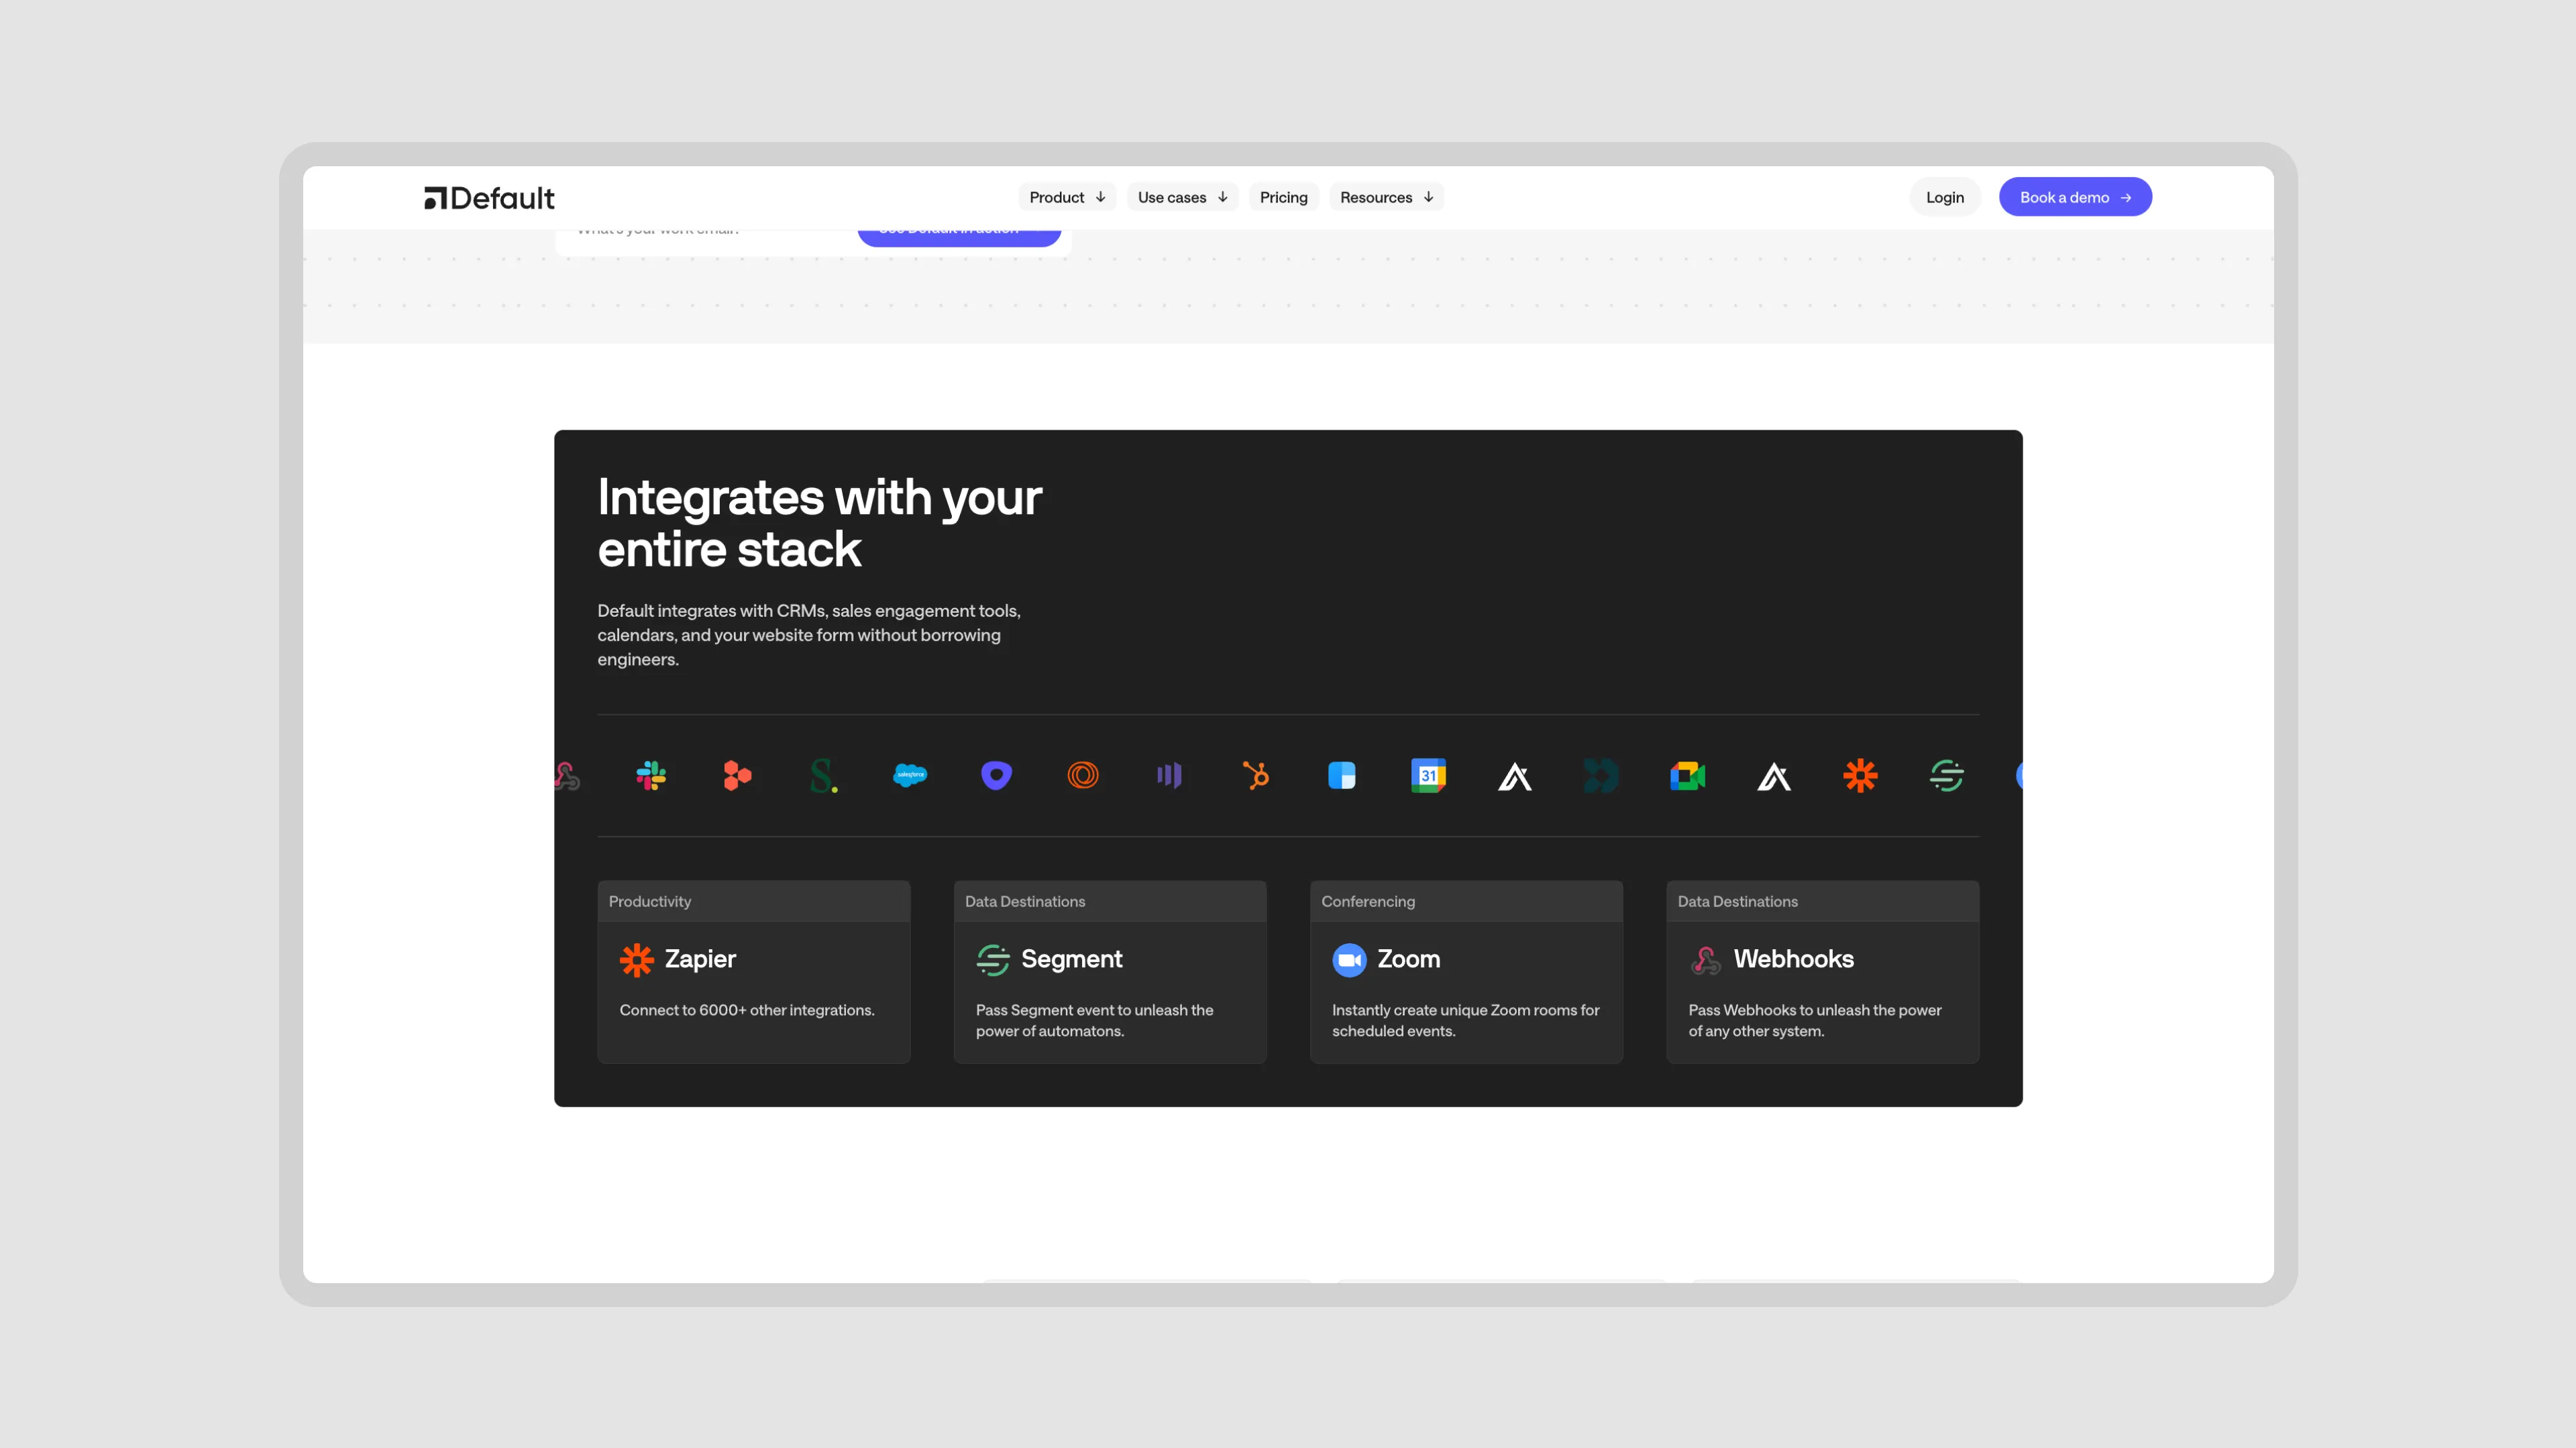
Task: Click the Google Meet icon
Action: (x=1687, y=776)
